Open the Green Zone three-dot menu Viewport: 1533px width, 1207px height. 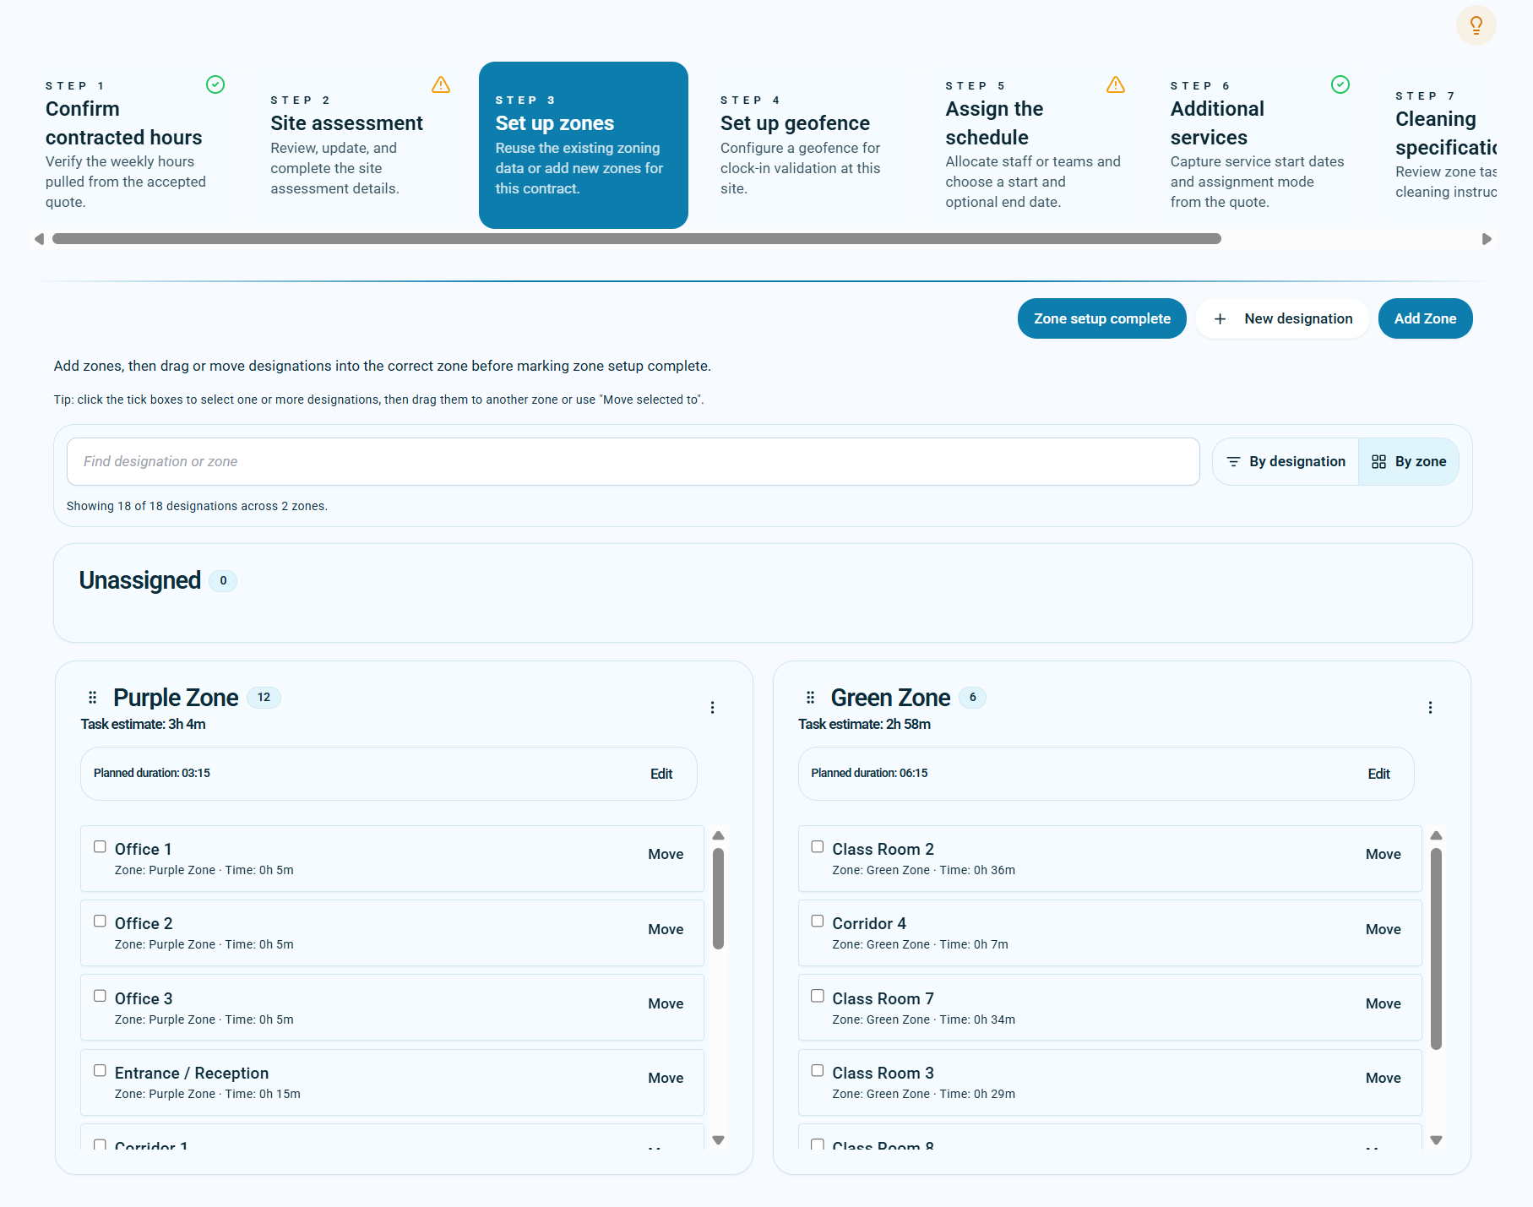tap(1430, 708)
